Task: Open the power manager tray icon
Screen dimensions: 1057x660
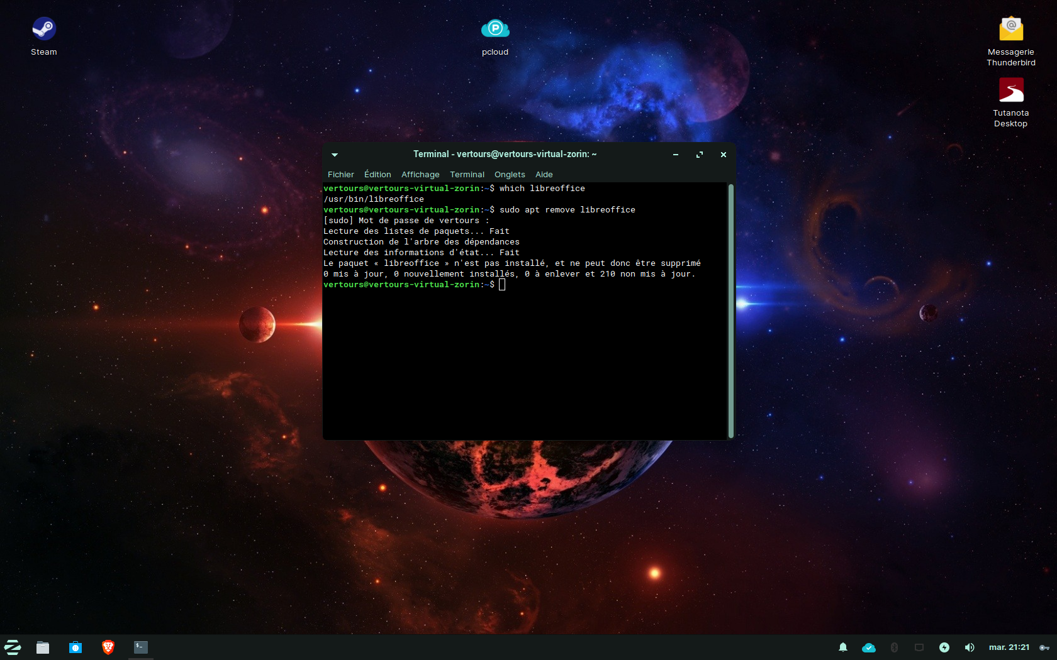Action: pyautogui.click(x=944, y=647)
